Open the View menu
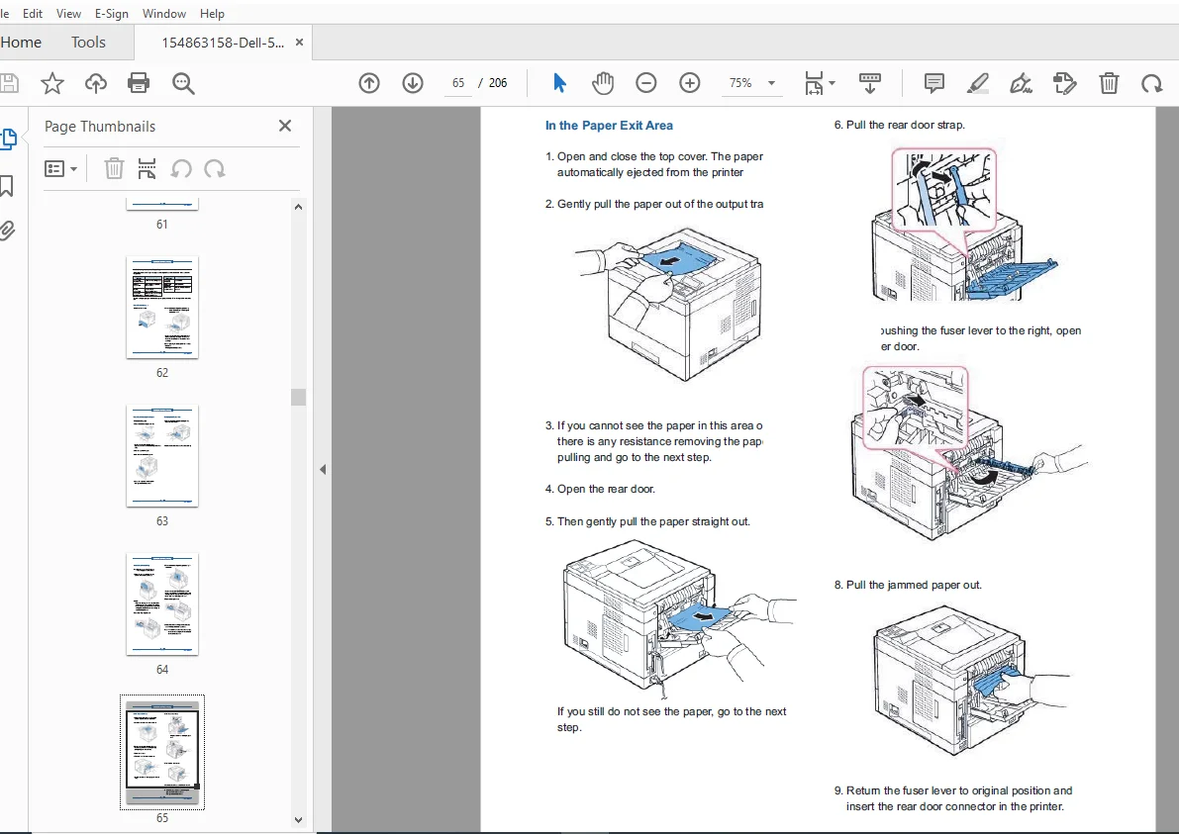Screen dimensions: 1179x834 coord(68,14)
